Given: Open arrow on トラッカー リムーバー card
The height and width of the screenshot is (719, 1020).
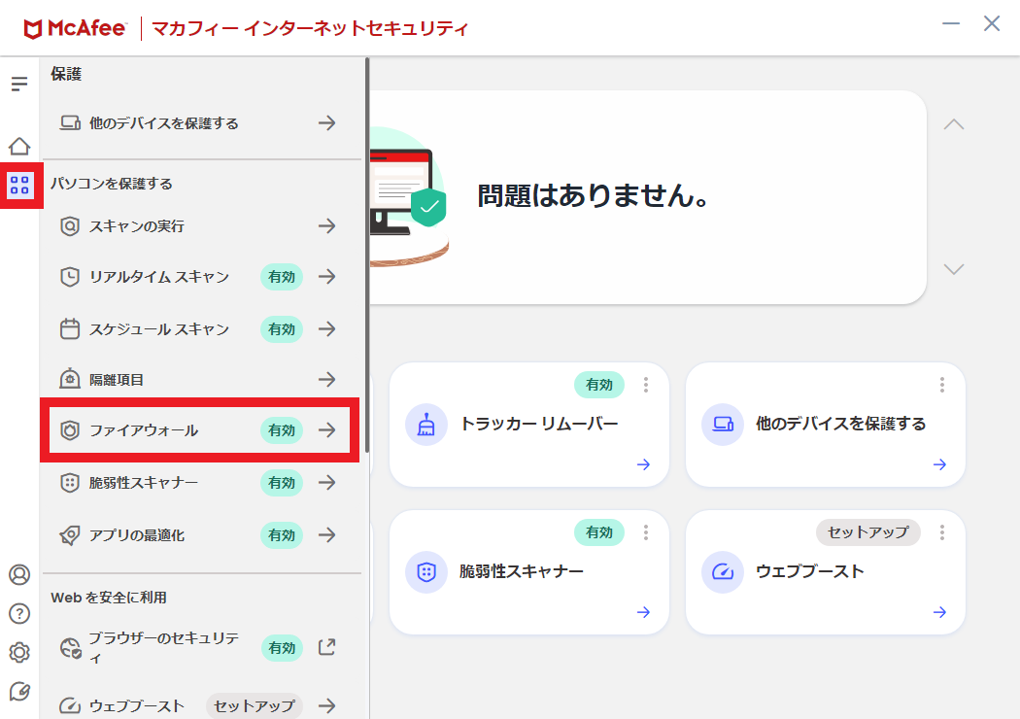Looking at the screenshot, I should pos(643,463).
